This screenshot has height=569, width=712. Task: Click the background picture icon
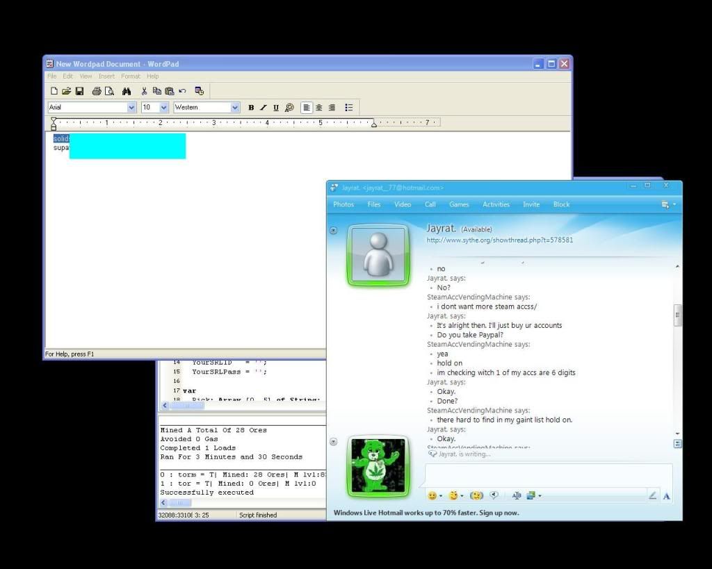click(x=531, y=495)
